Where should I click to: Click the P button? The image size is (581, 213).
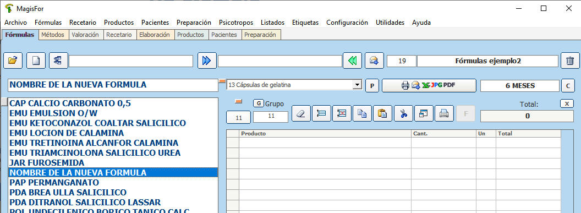[372, 86]
